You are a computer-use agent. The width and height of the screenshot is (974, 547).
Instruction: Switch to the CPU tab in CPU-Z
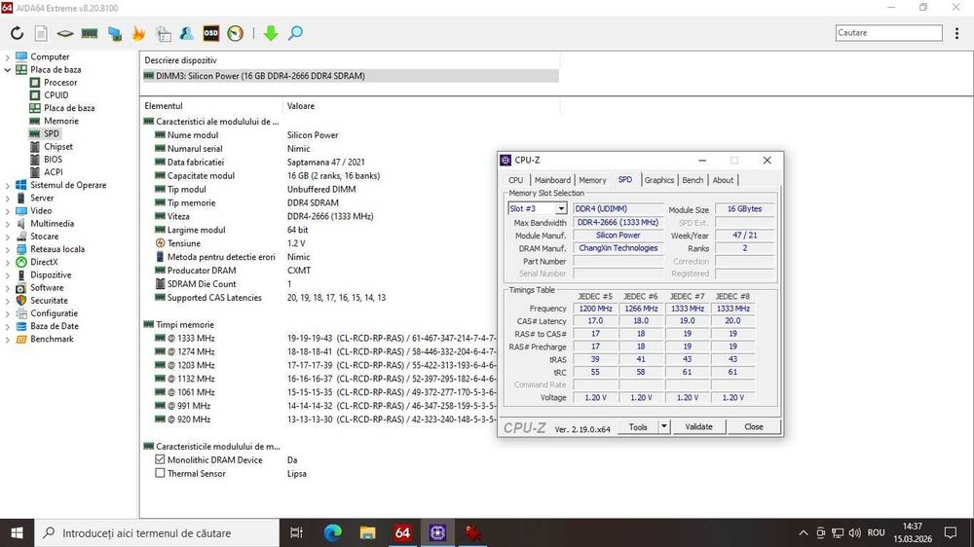515,180
